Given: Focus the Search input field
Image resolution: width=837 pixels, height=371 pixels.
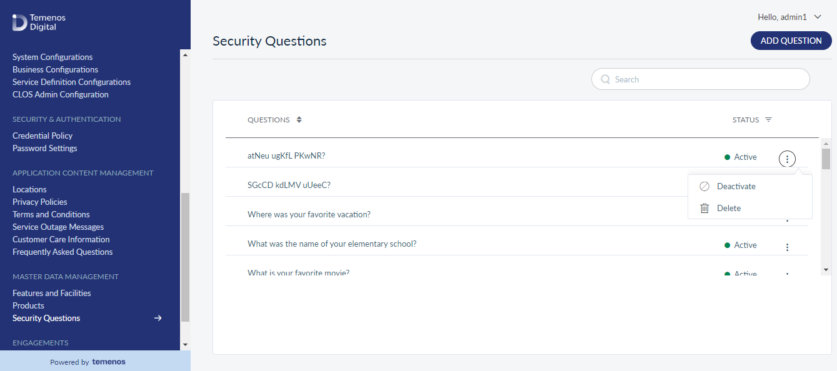Looking at the screenshot, I should [x=700, y=79].
